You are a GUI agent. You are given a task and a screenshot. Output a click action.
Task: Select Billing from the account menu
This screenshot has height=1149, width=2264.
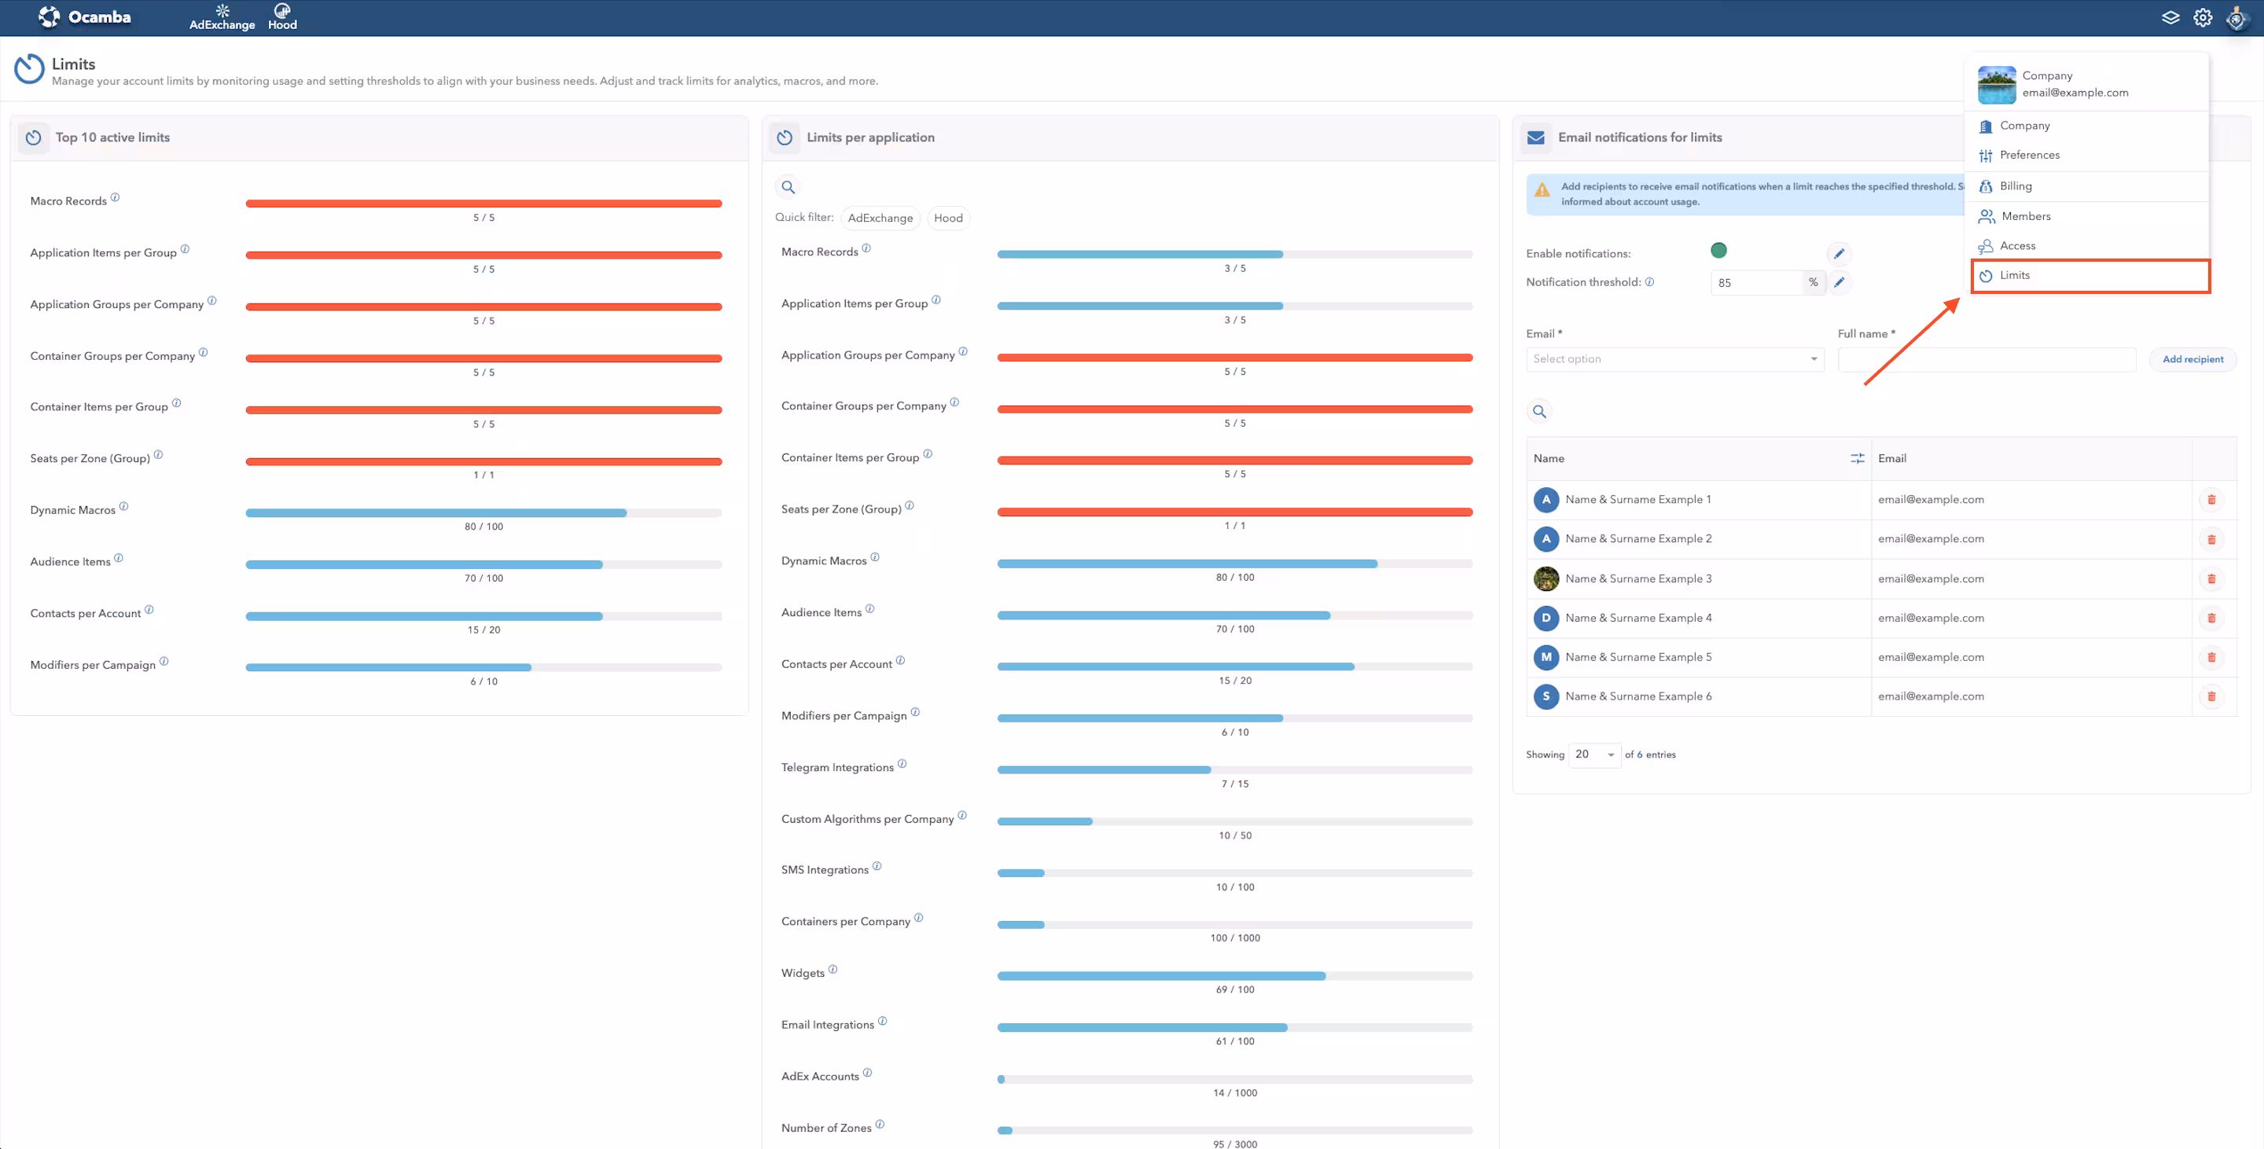tap(2016, 186)
